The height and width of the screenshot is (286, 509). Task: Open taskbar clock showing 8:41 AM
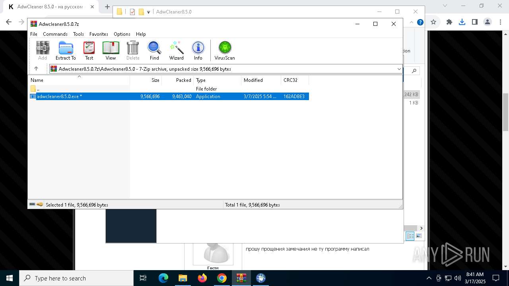click(x=475, y=278)
